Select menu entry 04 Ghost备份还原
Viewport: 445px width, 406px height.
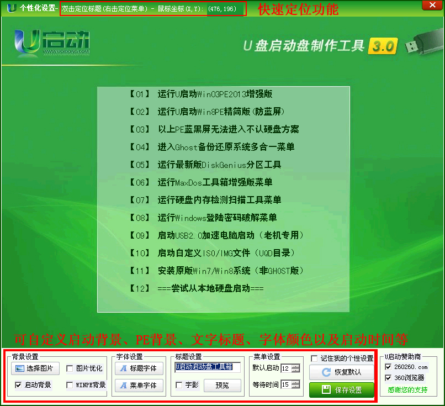tap(212, 147)
